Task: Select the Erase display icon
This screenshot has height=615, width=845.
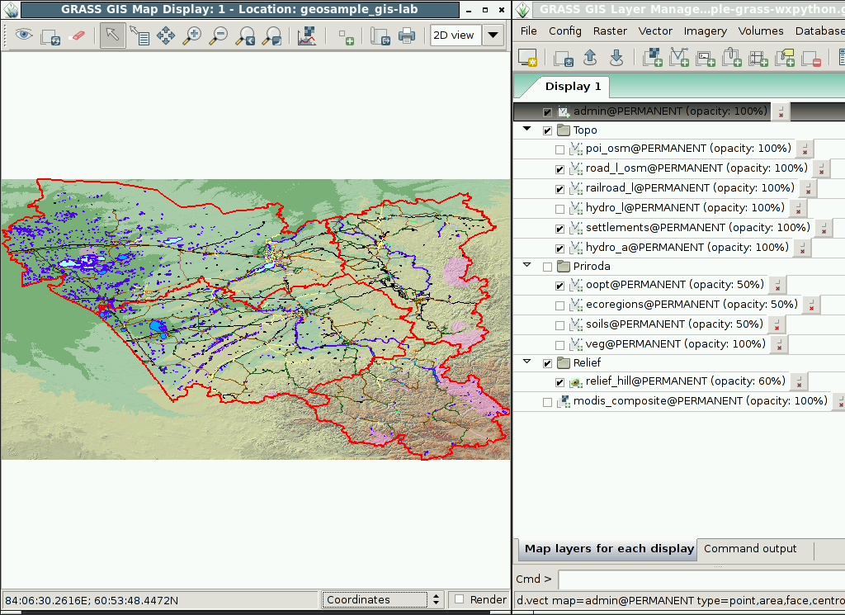Action: coord(77,35)
